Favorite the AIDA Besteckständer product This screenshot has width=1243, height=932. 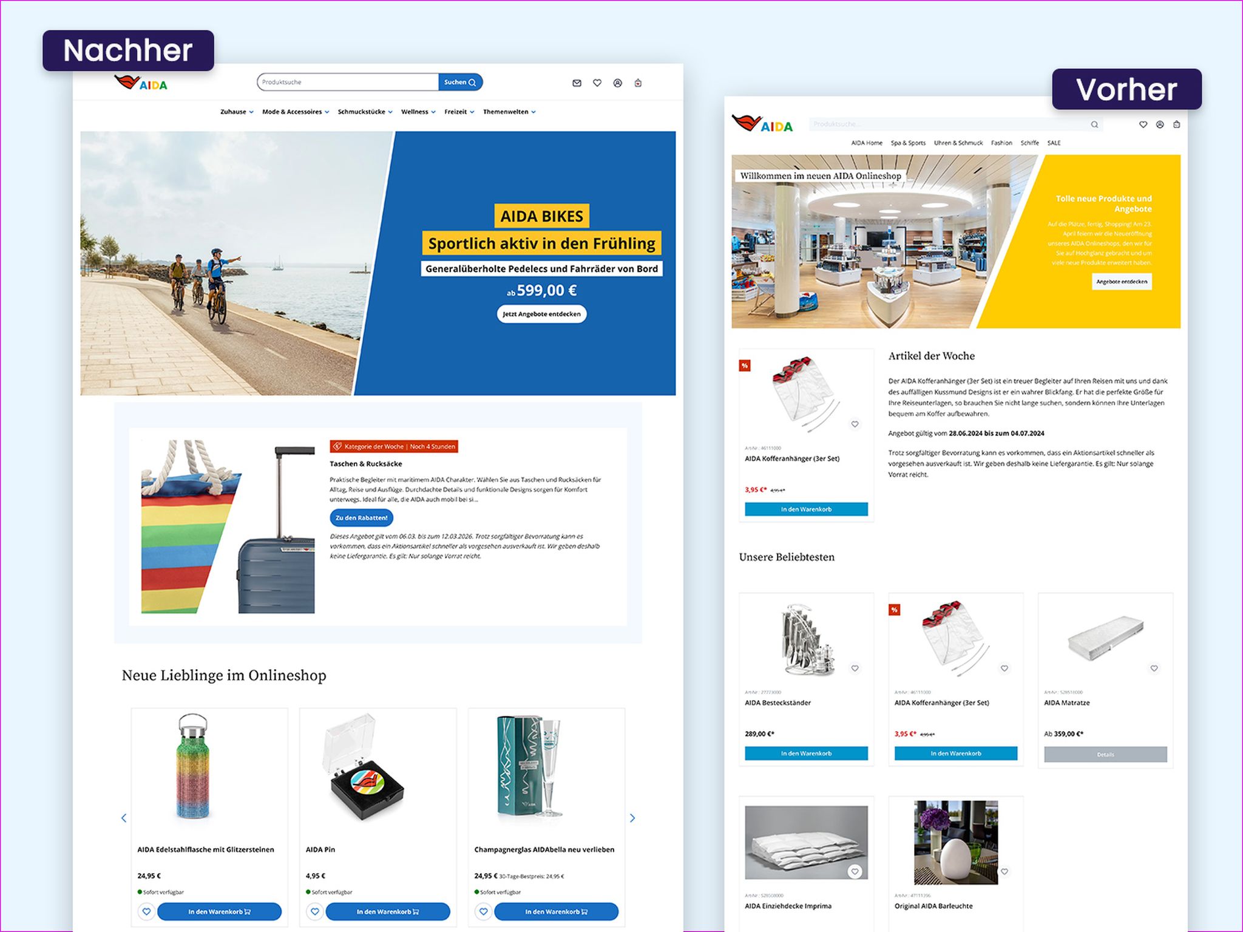coord(855,668)
